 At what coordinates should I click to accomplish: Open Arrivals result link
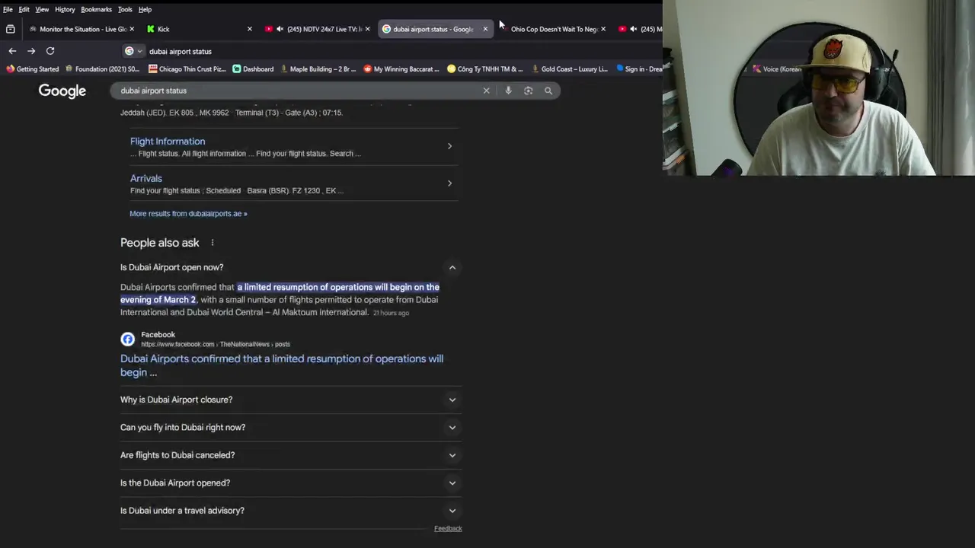coord(146,178)
